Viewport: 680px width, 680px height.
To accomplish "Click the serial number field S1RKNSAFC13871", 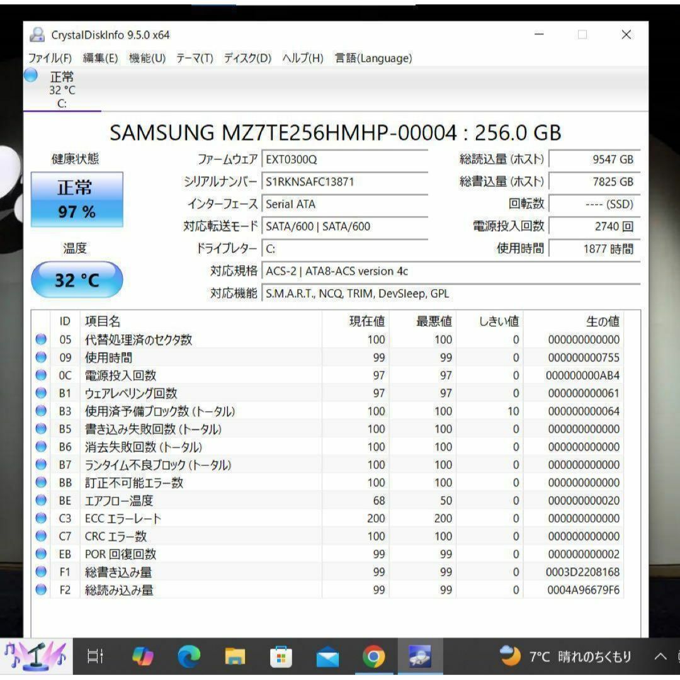I will [x=345, y=182].
